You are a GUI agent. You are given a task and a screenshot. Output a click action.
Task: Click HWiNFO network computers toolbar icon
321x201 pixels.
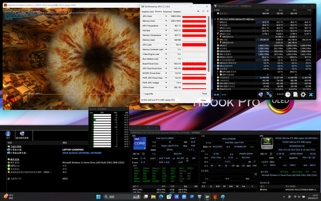[269, 95]
